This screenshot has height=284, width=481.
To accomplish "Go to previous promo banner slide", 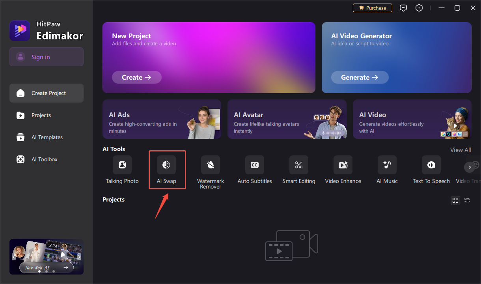I will tap(14, 257).
